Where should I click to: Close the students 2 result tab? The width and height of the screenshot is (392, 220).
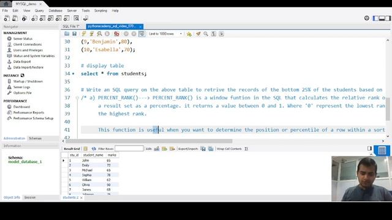tap(81, 197)
